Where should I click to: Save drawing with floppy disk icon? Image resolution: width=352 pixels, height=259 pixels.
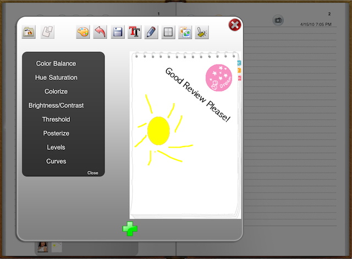coord(117,32)
